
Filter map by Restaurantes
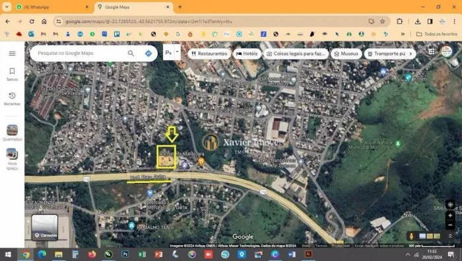pos(209,54)
